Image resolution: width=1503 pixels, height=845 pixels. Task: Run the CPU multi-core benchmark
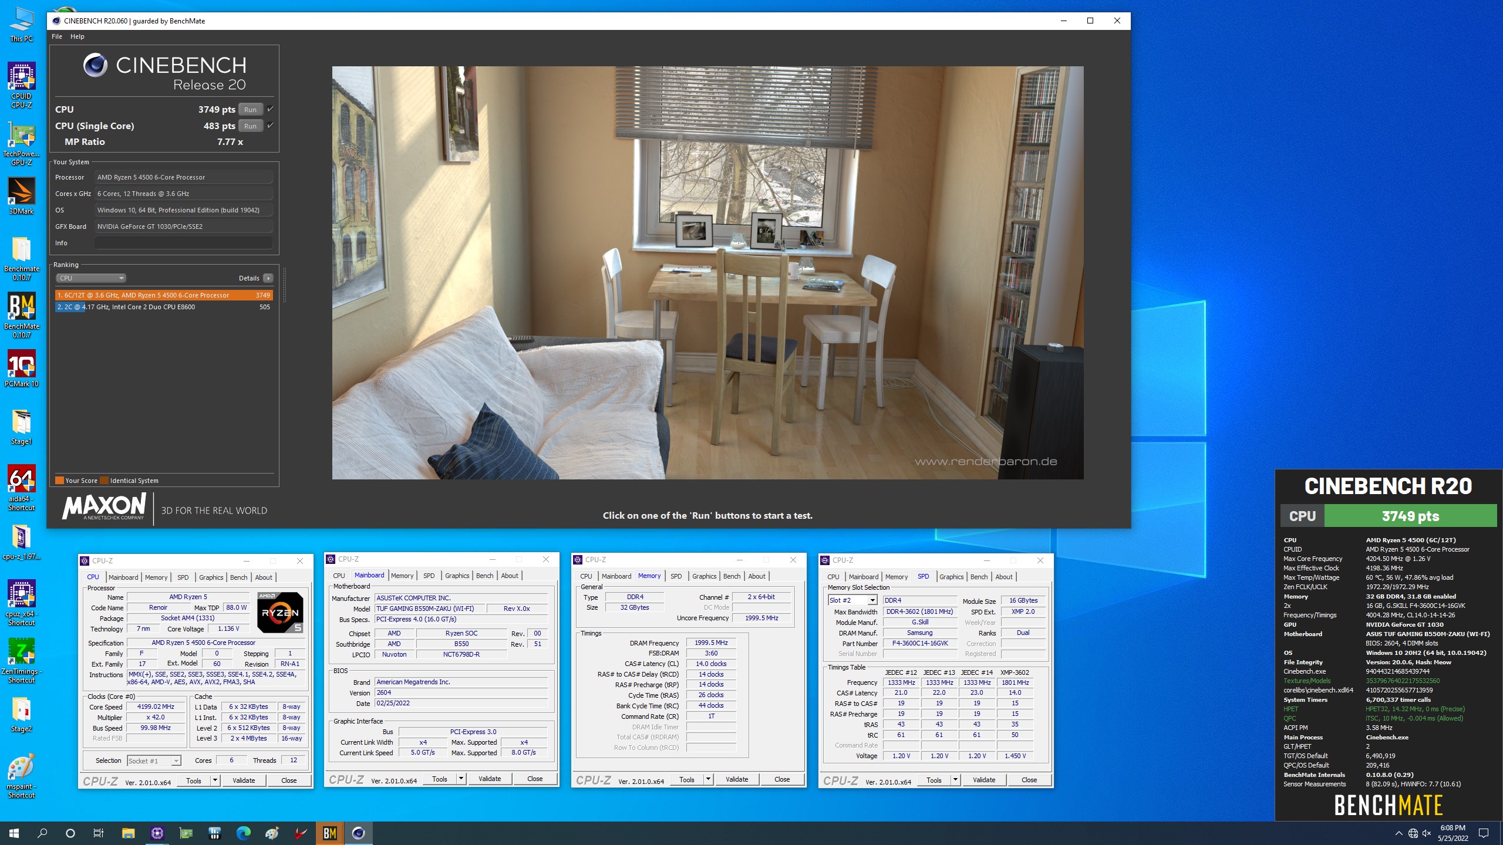[x=250, y=109]
